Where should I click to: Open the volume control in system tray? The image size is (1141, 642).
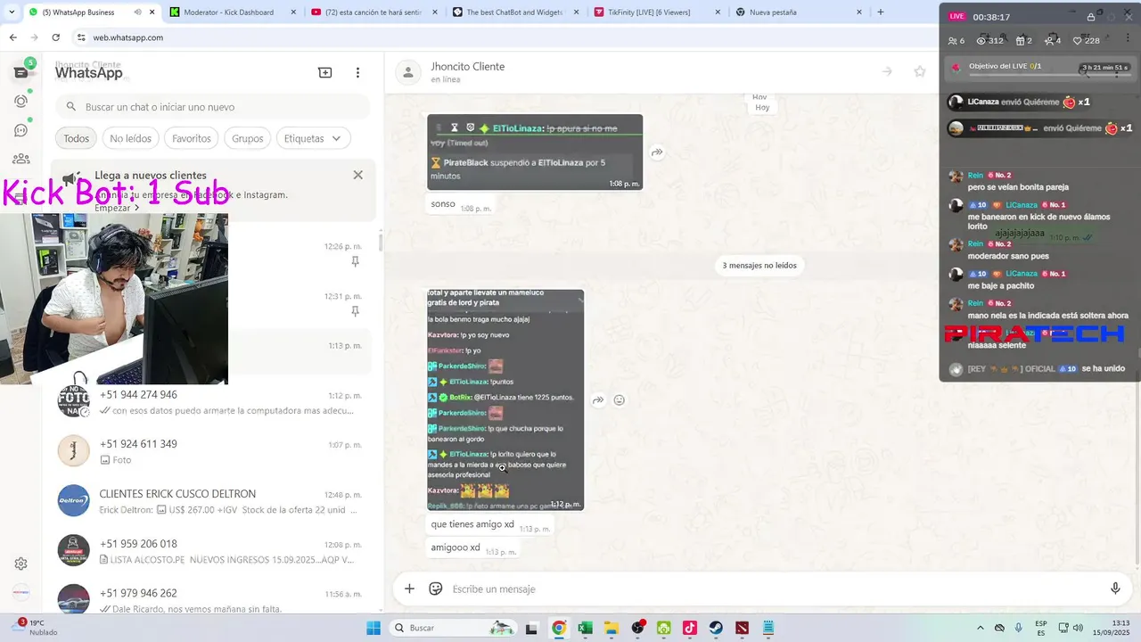(x=1078, y=628)
